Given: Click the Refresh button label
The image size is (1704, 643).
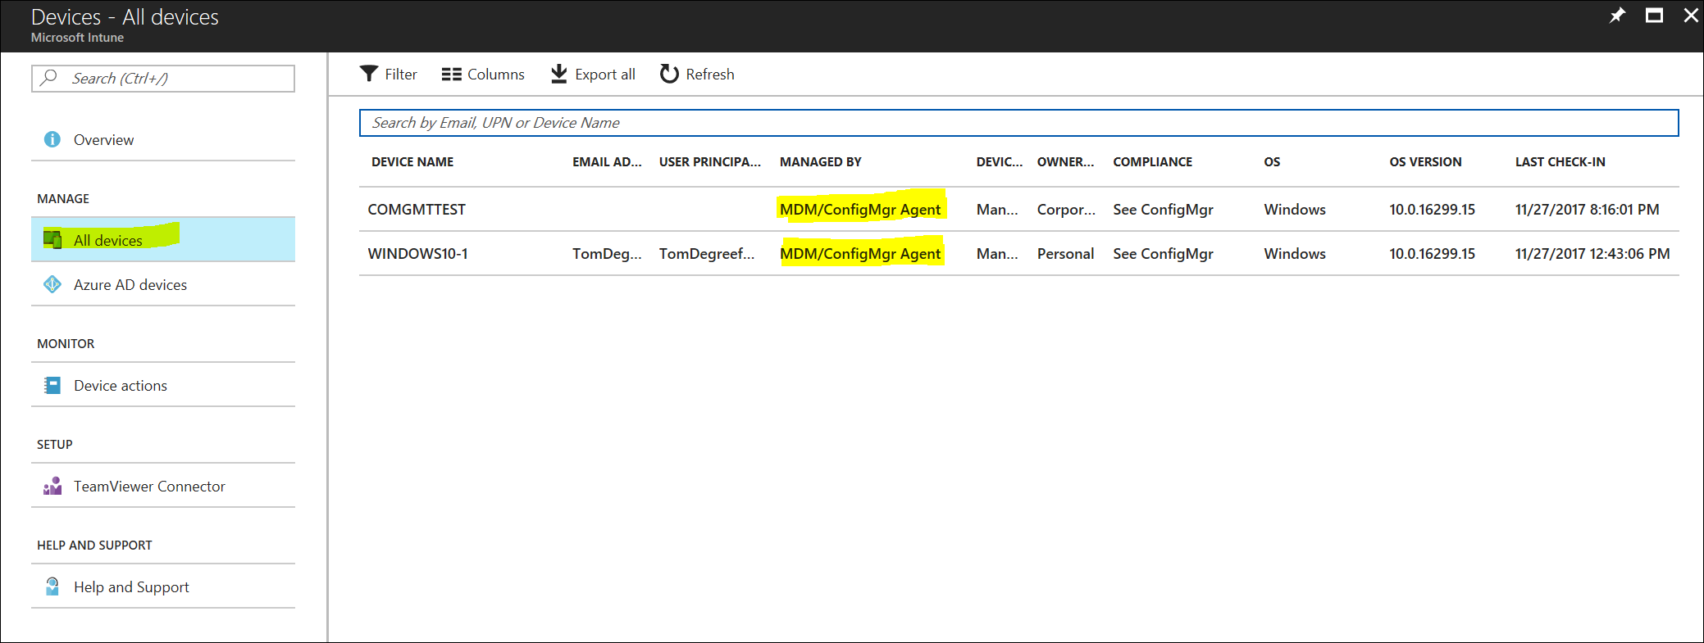Looking at the screenshot, I should (710, 75).
